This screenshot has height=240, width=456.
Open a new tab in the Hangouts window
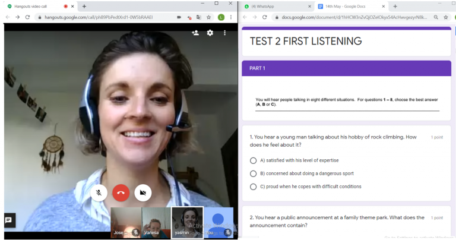pyautogui.click(x=84, y=7)
